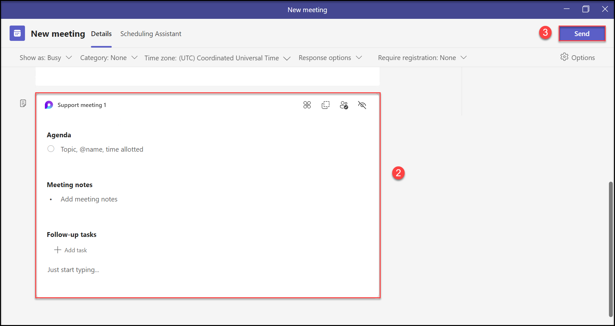Click the Options gear icon
This screenshot has height=326, width=615.
[564, 57]
